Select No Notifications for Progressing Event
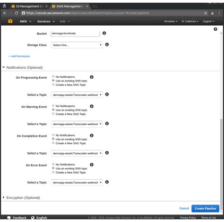 click(53, 76)
